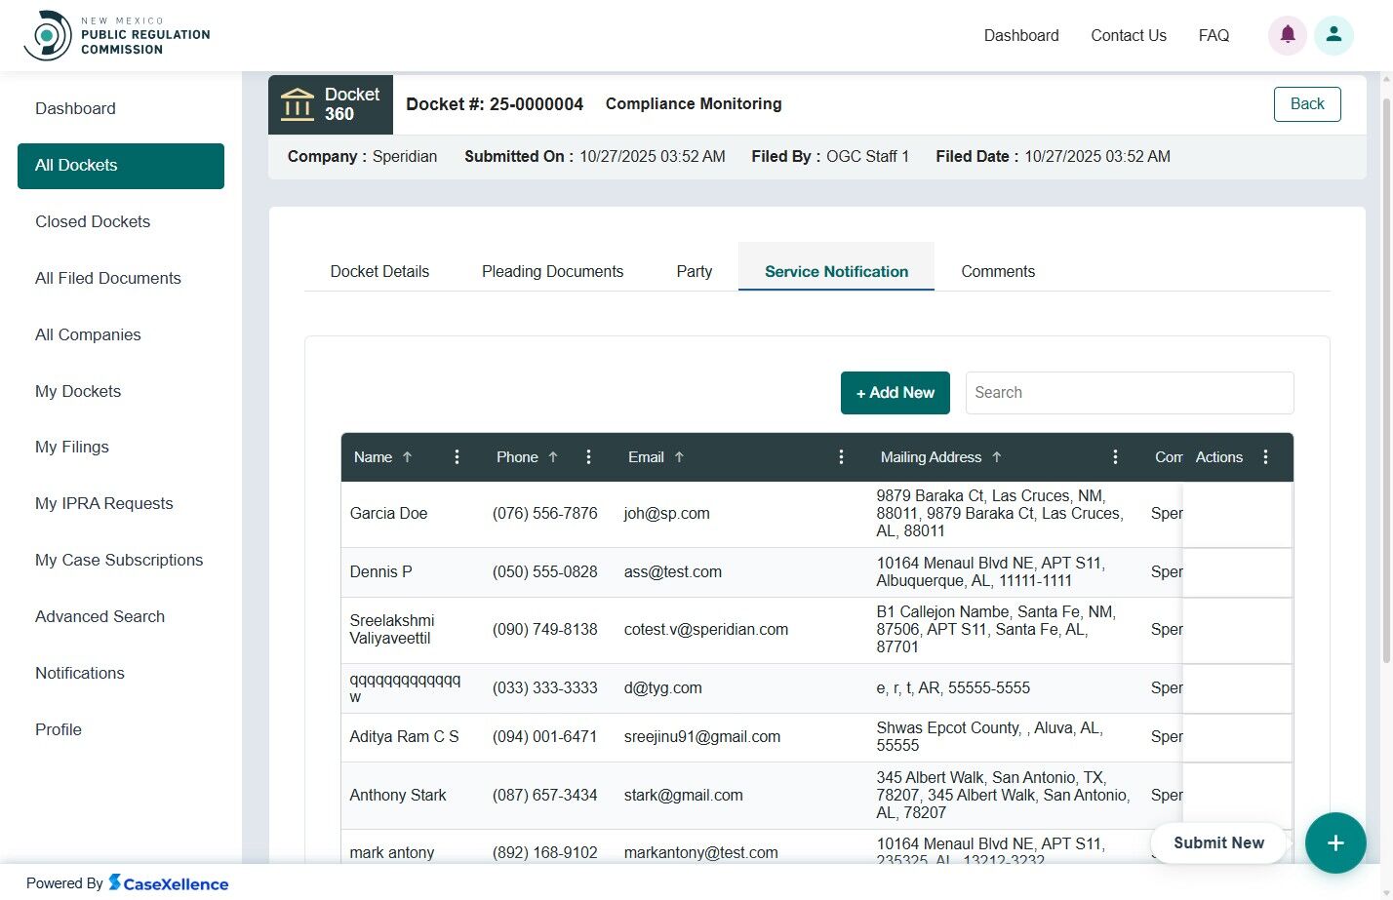Image resolution: width=1393 pixels, height=900 pixels.
Task: Click the Back button
Action: pos(1307,104)
